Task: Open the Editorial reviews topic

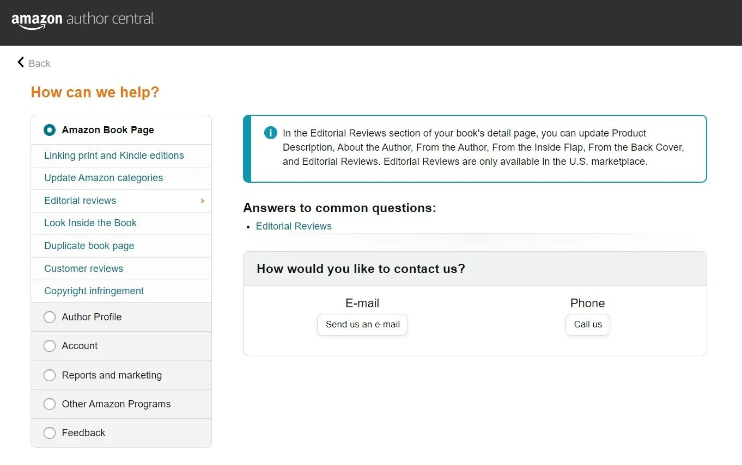Action: point(121,201)
